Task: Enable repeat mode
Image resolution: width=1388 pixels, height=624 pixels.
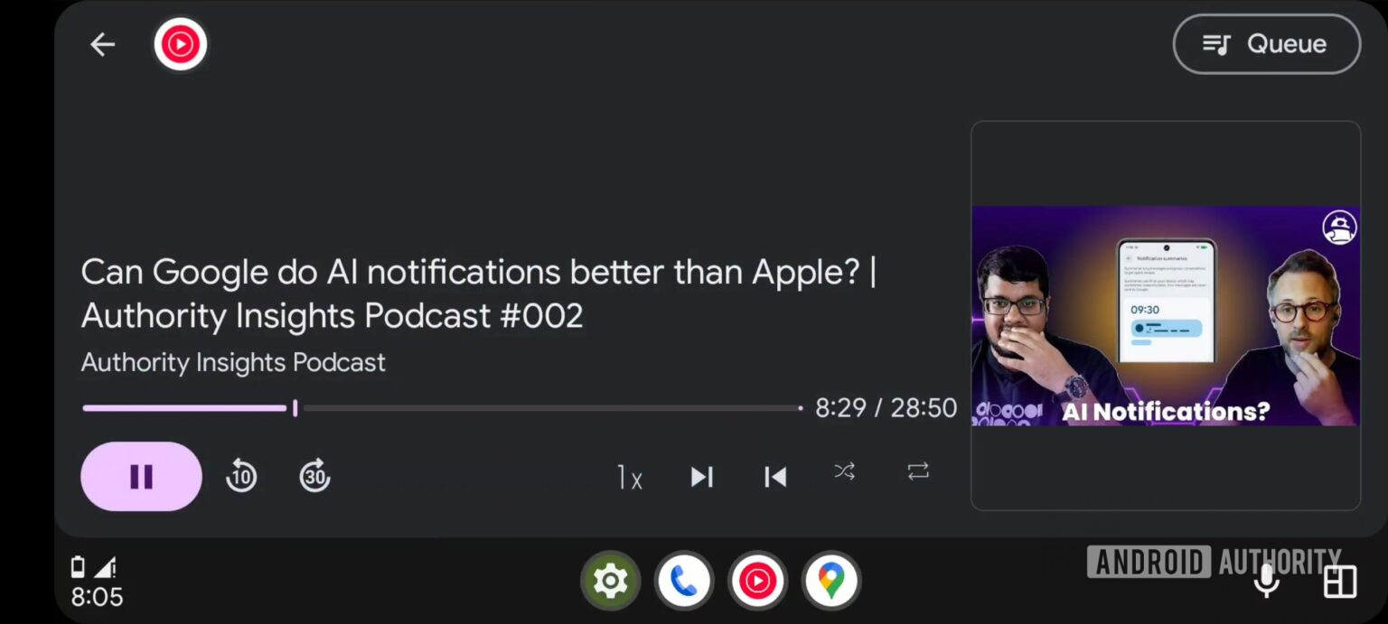Action: (x=918, y=471)
